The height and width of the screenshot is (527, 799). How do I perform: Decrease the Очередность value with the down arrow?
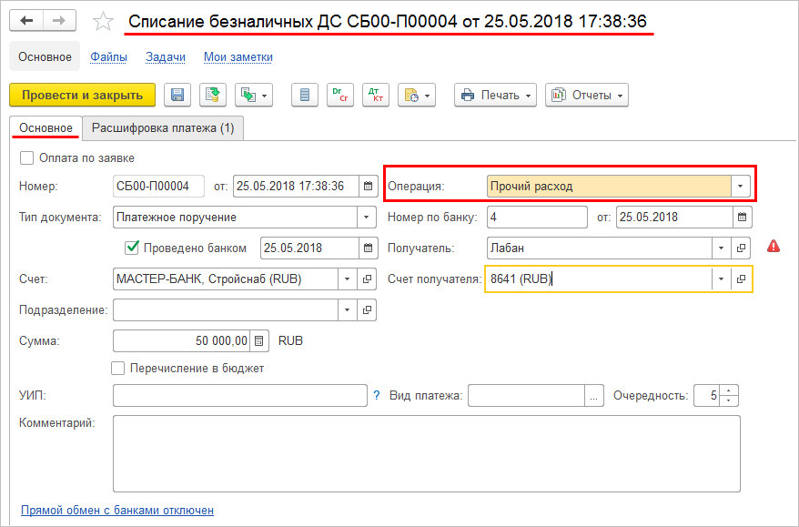[x=729, y=400]
